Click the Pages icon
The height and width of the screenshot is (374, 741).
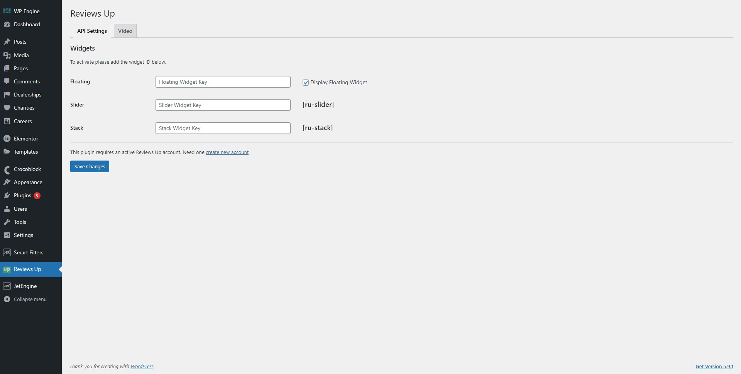click(x=7, y=68)
